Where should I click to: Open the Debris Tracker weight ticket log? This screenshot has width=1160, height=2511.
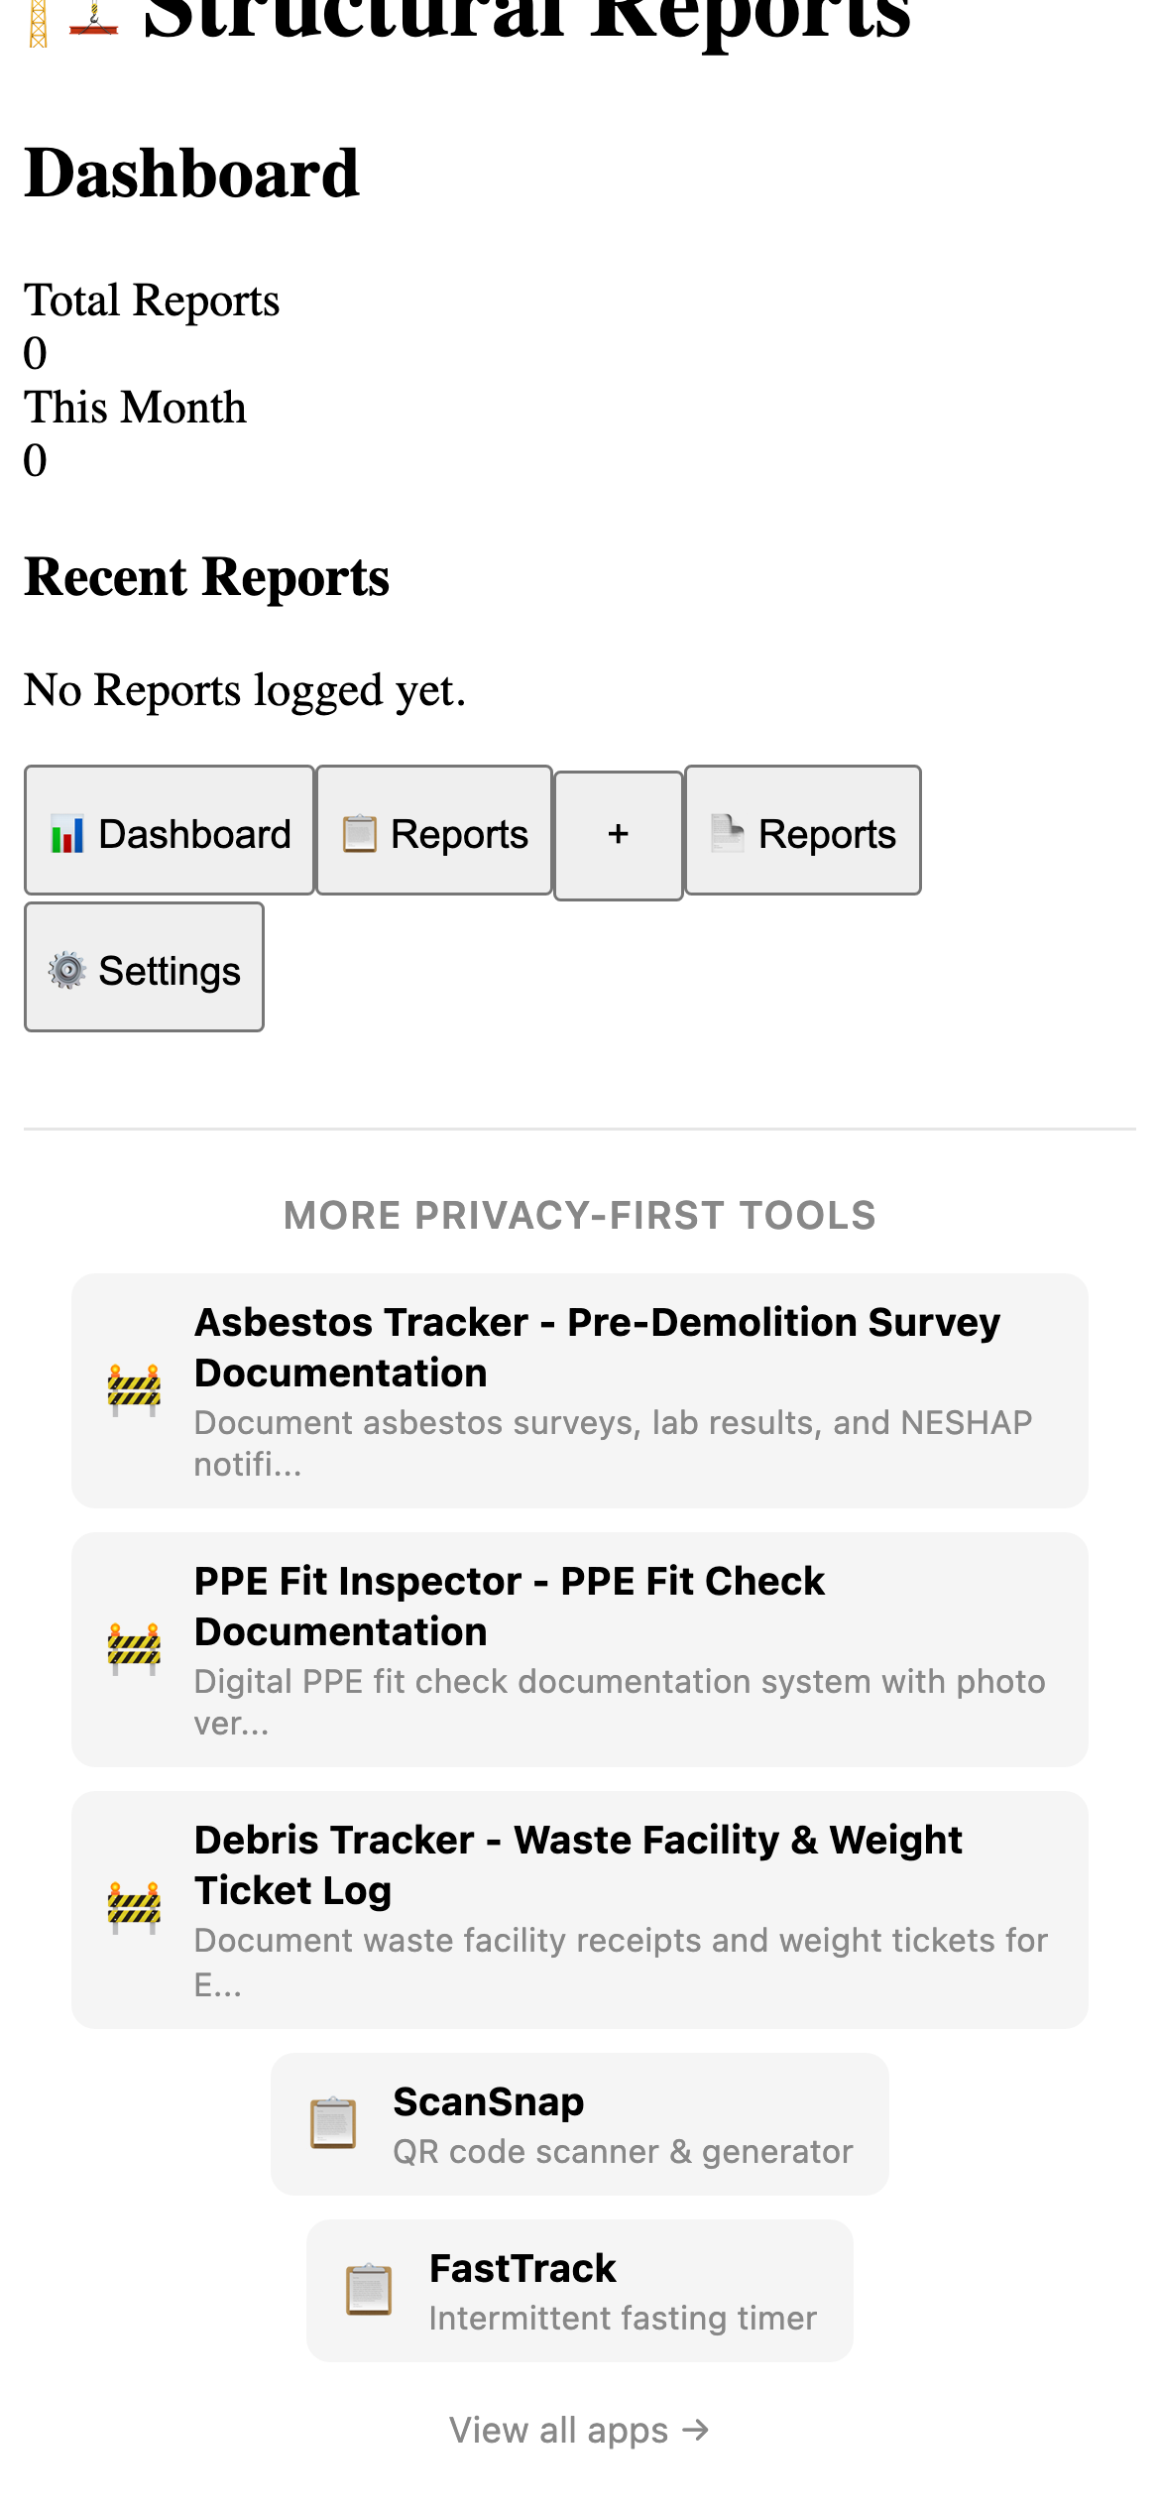click(x=579, y=1909)
